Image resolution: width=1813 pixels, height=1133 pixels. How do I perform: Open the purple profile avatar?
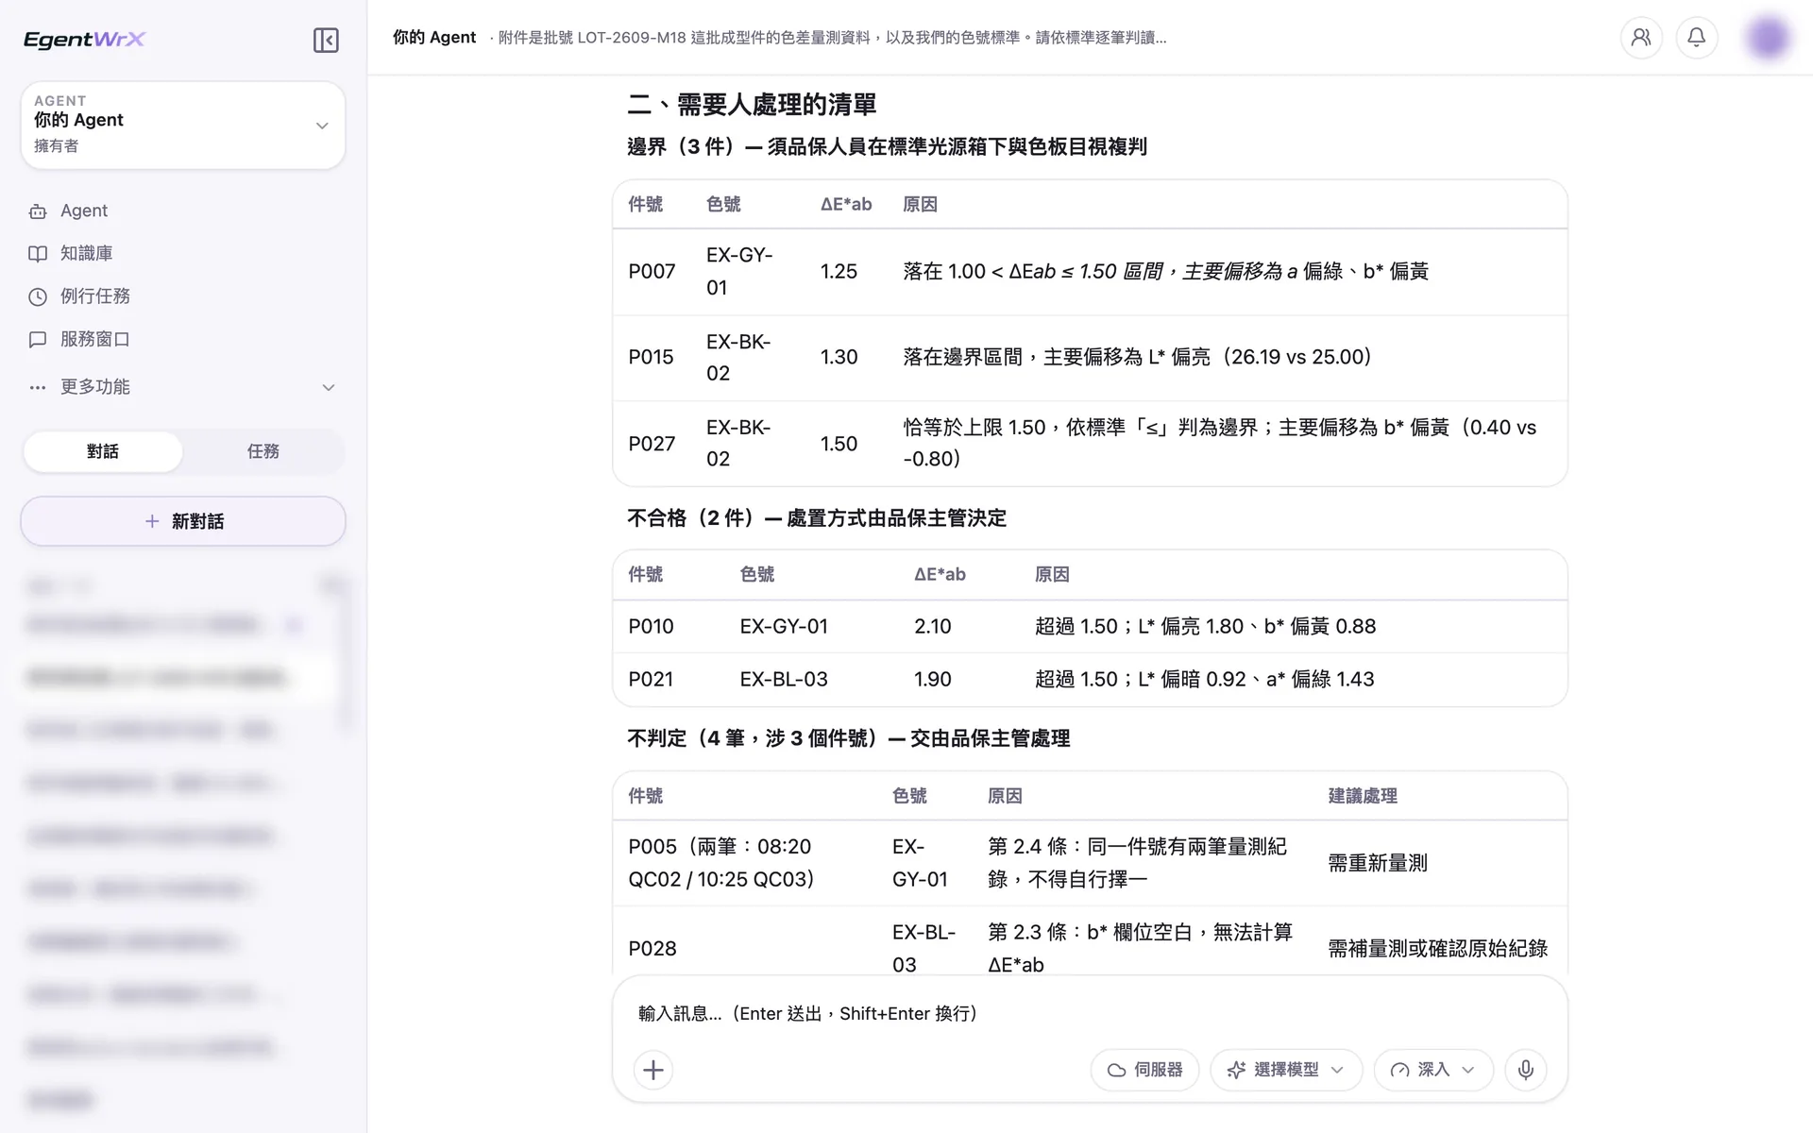point(1768,38)
